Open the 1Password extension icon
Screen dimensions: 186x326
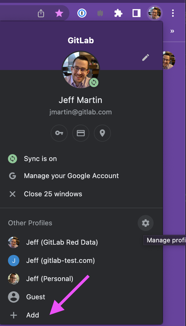[82, 13]
